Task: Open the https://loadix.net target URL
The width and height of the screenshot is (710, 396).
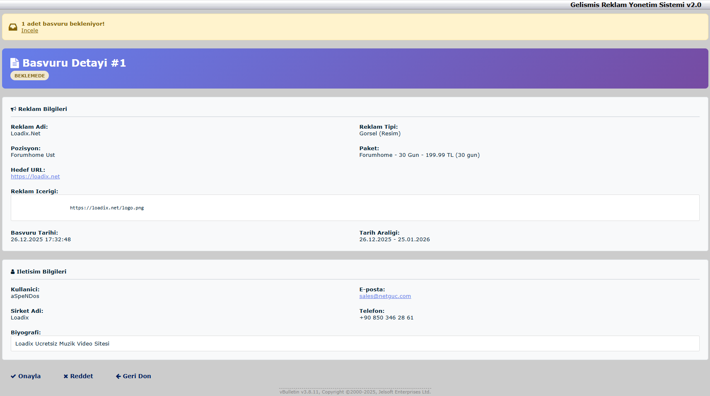Action: coord(35,177)
